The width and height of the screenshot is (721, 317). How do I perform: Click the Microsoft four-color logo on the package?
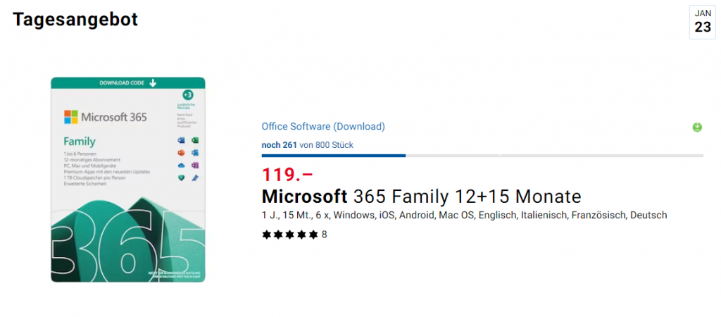[x=71, y=117]
